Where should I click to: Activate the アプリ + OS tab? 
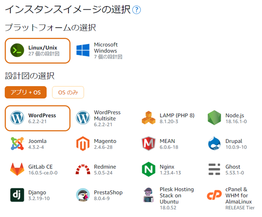[26, 92]
